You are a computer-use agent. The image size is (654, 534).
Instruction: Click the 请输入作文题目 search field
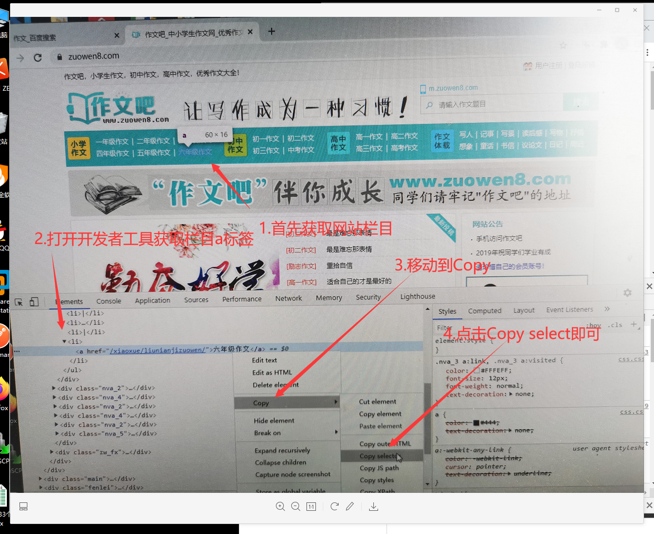click(491, 104)
